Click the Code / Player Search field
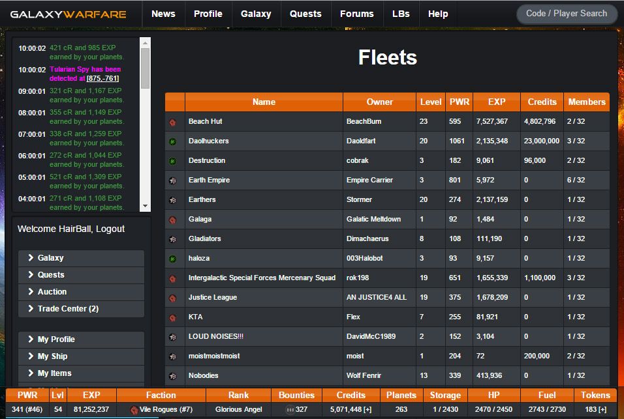 566,14
